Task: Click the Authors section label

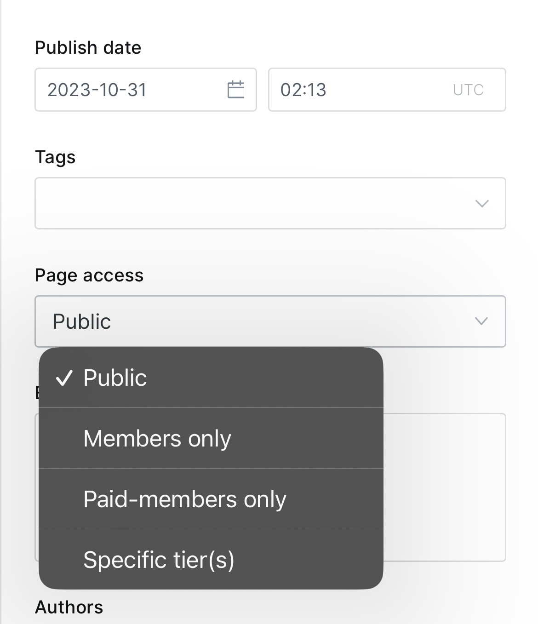Action: (x=69, y=607)
